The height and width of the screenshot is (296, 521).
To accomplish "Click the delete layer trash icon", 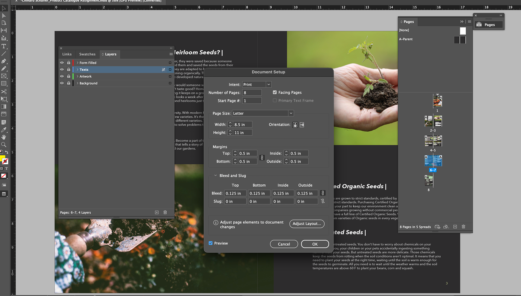I will (165, 213).
